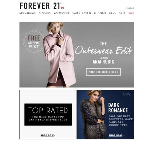Open the Top Rated black banner
The height and width of the screenshot is (141, 153).
(48, 114)
